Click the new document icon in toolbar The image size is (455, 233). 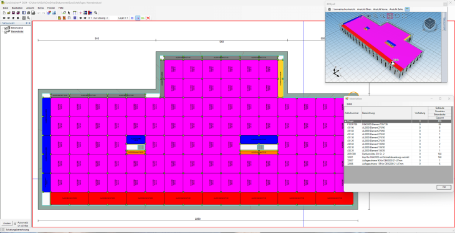pyautogui.click(x=4, y=12)
